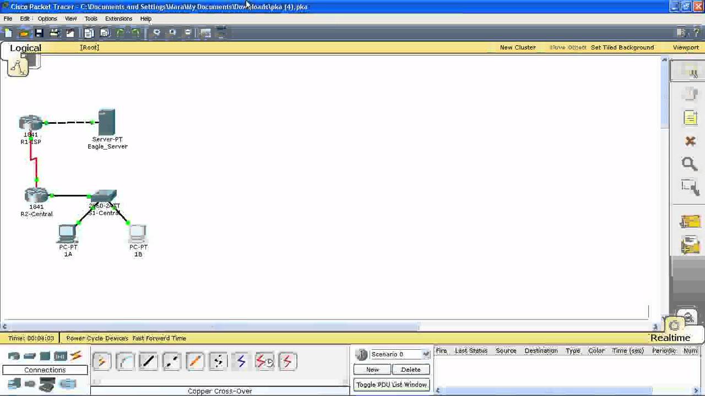Select the Eagle_Server device in topology
Viewport: 705px width, 396px height.
click(107, 122)
